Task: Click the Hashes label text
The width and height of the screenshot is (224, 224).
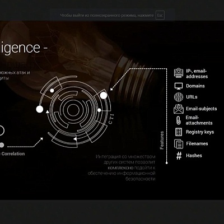Action: (194, 156)
